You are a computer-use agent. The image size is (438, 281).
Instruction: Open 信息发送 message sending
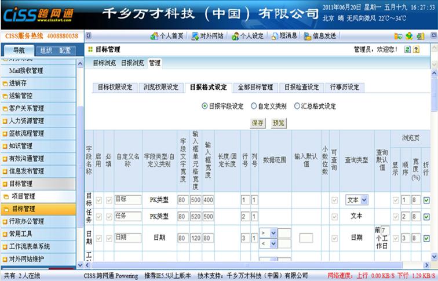[320, 36]
